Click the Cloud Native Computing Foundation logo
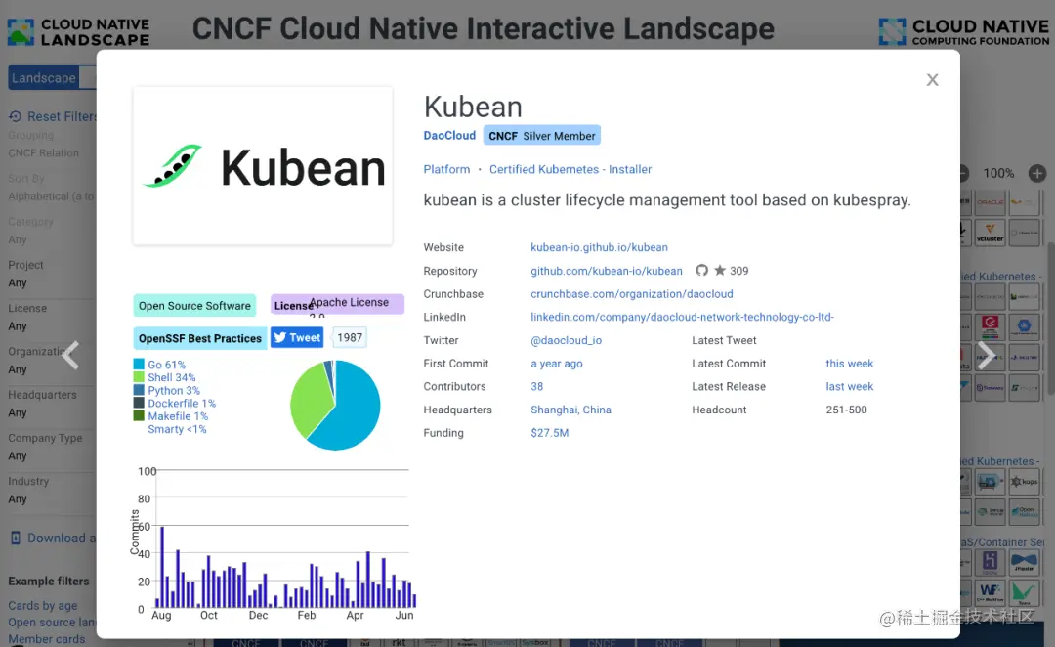1055x647 pixels. [x=963, y=31]
